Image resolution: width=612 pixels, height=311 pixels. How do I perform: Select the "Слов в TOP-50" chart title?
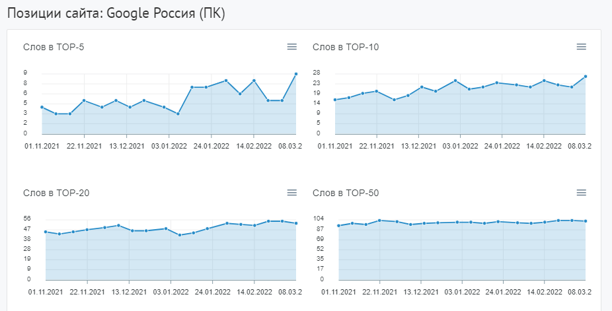coord(346,193)
